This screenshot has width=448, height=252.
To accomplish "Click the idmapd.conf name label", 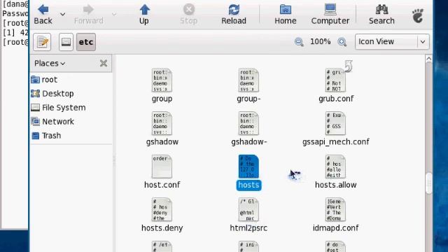I will [336, 228].
